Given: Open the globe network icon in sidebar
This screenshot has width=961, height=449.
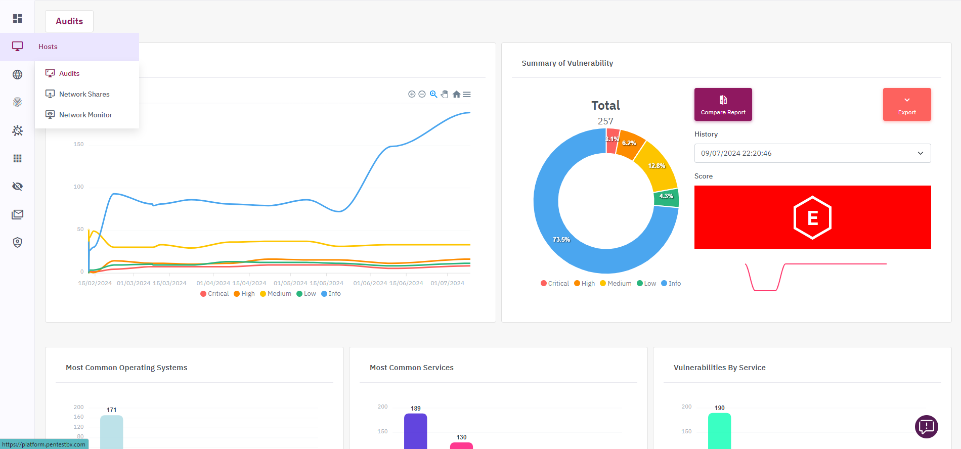Looking at the screenshot, I should pos(17,75).
